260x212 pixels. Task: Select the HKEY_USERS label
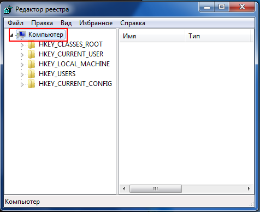coord(57,74)
